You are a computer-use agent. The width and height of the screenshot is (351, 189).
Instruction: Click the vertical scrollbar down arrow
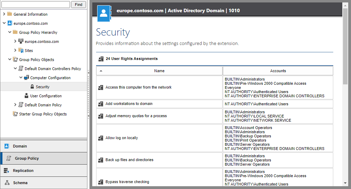345,183
